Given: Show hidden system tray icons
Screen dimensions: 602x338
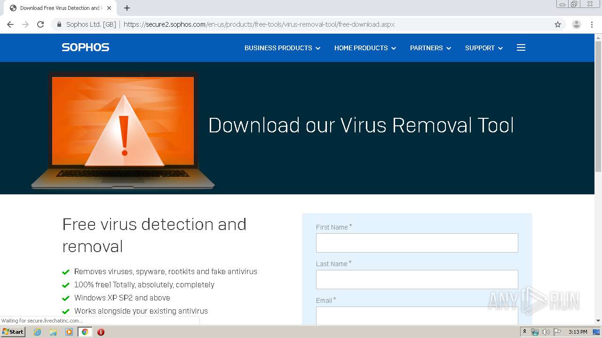Looking at the screenshot, I should point(524,332).
